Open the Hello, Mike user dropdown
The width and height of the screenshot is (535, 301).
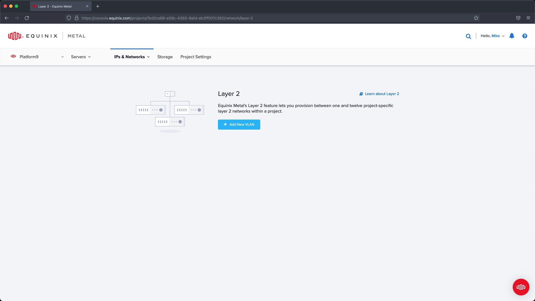[x=492, y=36]
